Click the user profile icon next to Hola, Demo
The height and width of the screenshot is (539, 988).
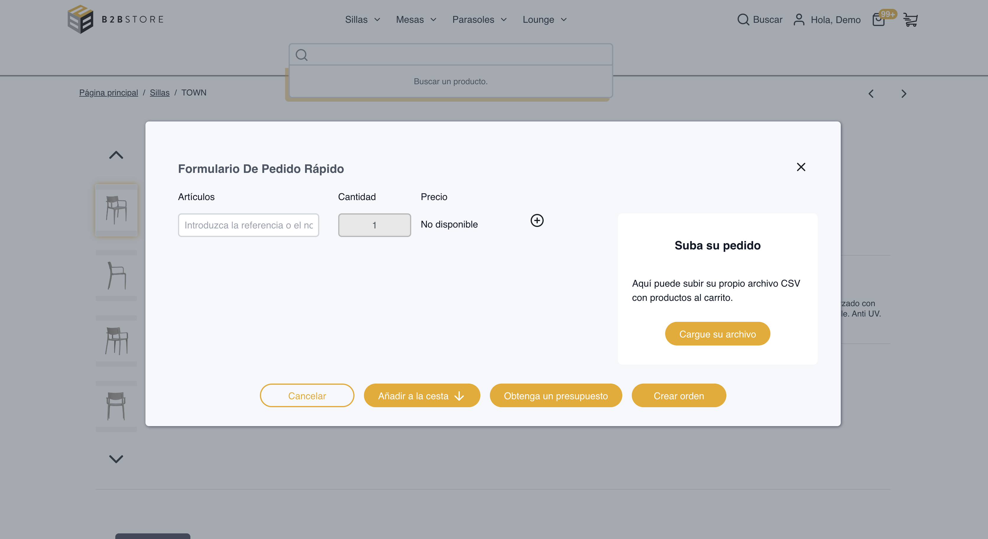click(799, 19)
